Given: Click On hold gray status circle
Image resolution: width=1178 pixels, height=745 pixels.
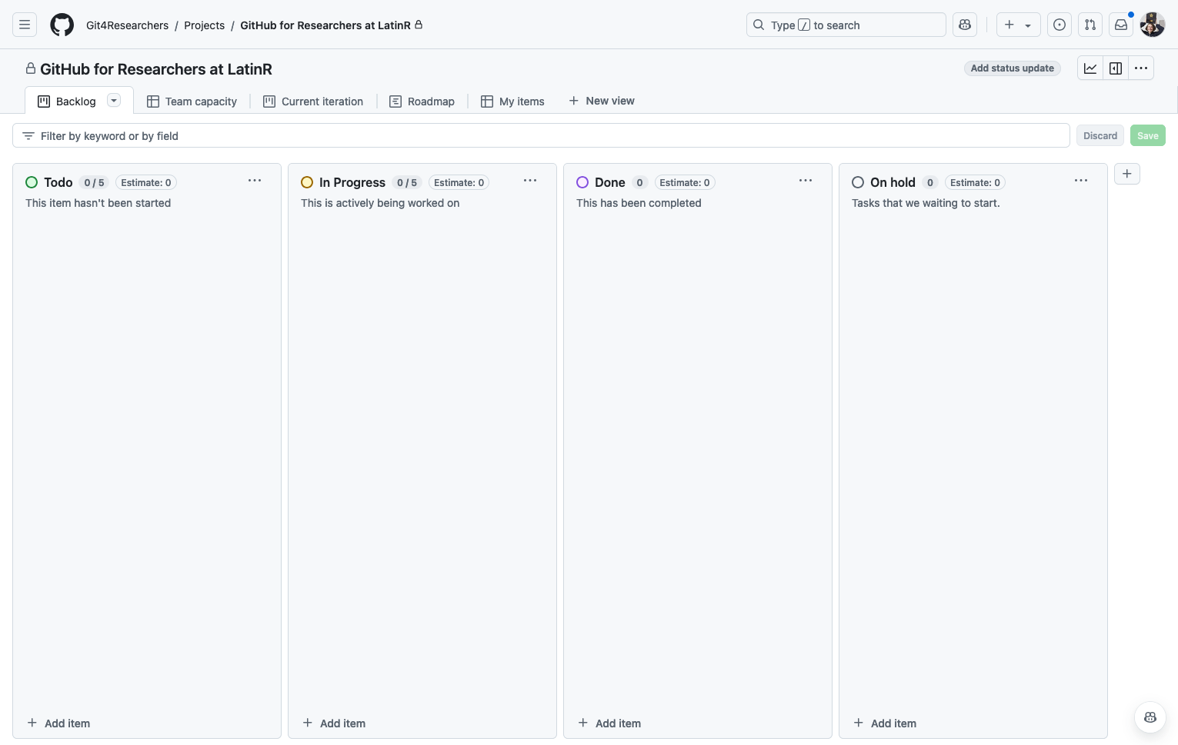Looking at the screenshot, I should pos(858,182).
